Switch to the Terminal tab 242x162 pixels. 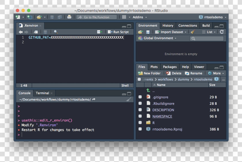point(42,93)
